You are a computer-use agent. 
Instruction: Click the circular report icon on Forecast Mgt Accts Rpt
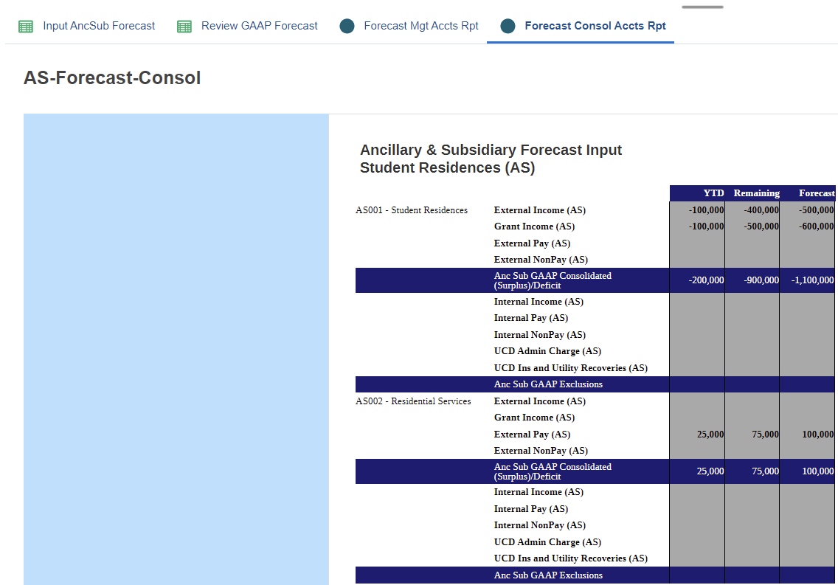(x=347, y=26)
